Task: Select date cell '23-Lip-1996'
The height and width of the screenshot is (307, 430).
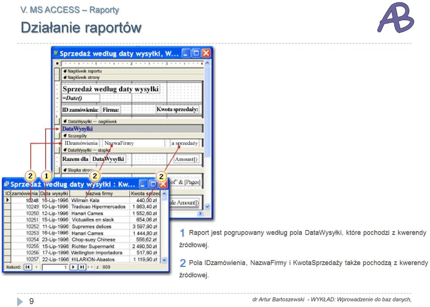Action: pos(55,240)
